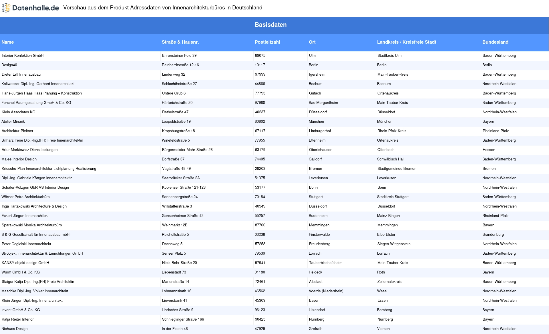Select city Tauberbischofsheim
The height and width of the screenshot is (334, 549).
click(x=326, y=263)
